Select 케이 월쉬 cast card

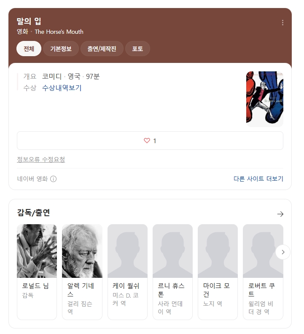(x=127, y=272)
